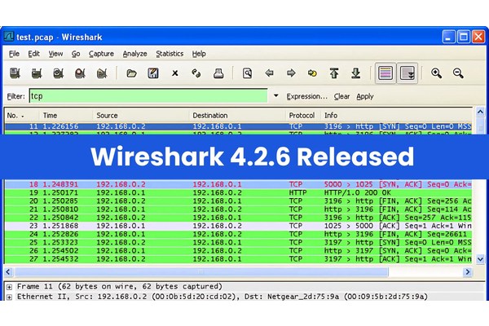The height and width of the screenshot is (326, 489).
Task: Select packet 25 at time 1.253323
Action: [238, 242]
